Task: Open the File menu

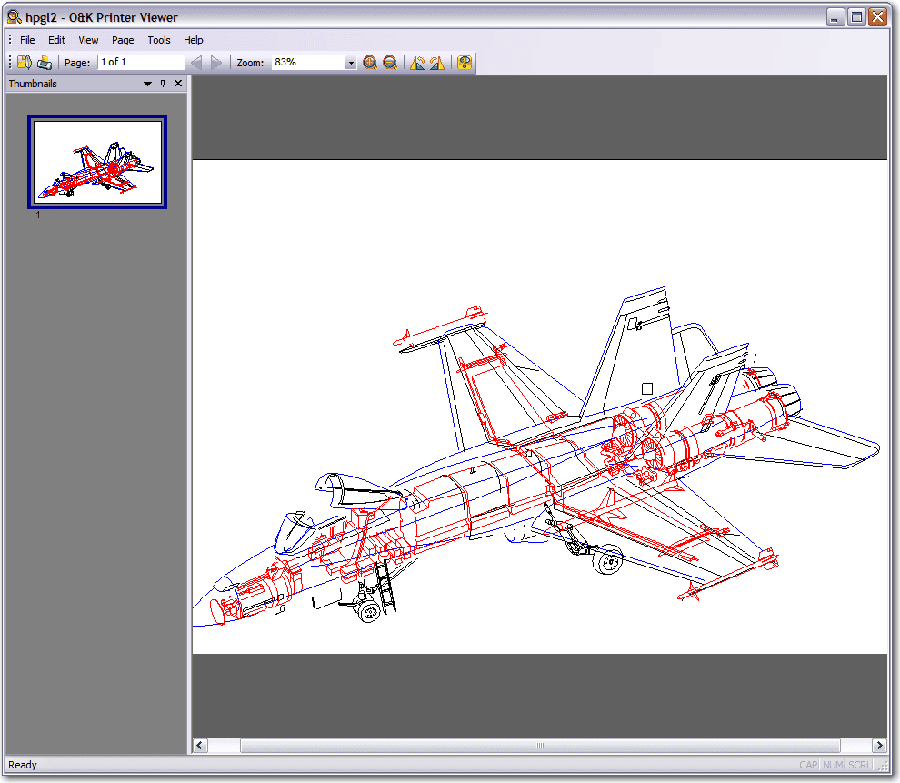Action: (x=27, y=40)
